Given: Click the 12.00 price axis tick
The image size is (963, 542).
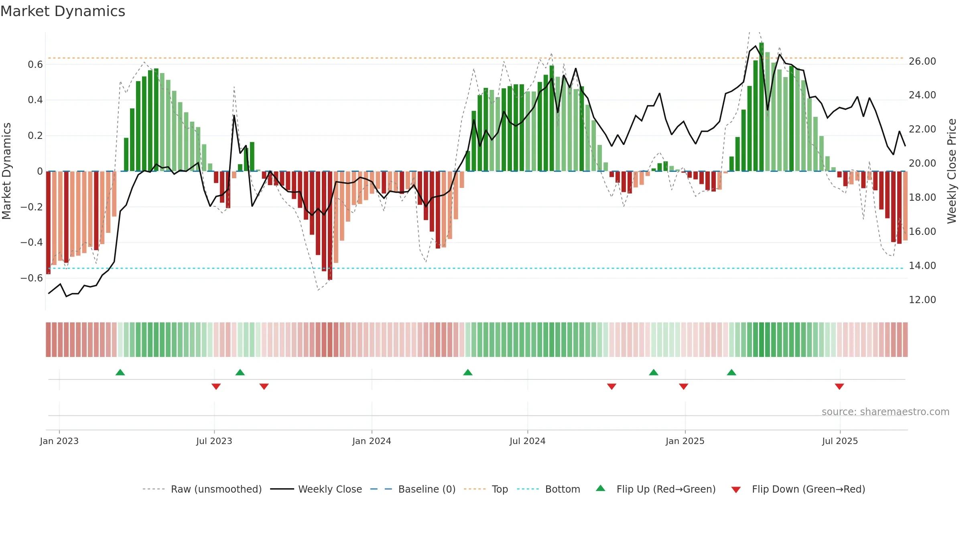Looking at the screenshot, I should pos(922,300).
